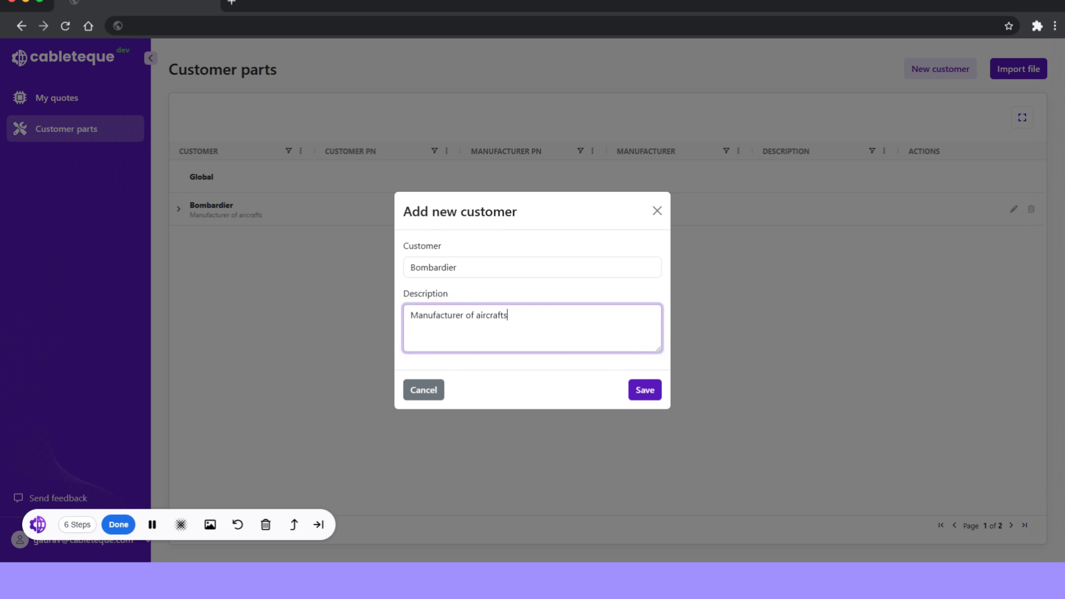Image resolution: width=1065 pixels, height=599 pixels.
Task: Bookmark page with star icon
Action: 1008,26
